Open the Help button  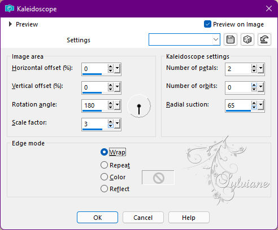[x=189, y=218]
